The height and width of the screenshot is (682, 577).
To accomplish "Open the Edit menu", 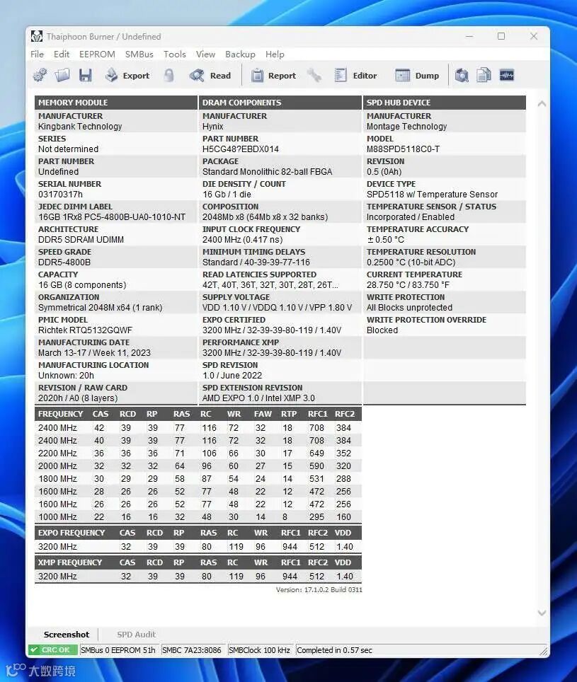I will tap(62, 54).
